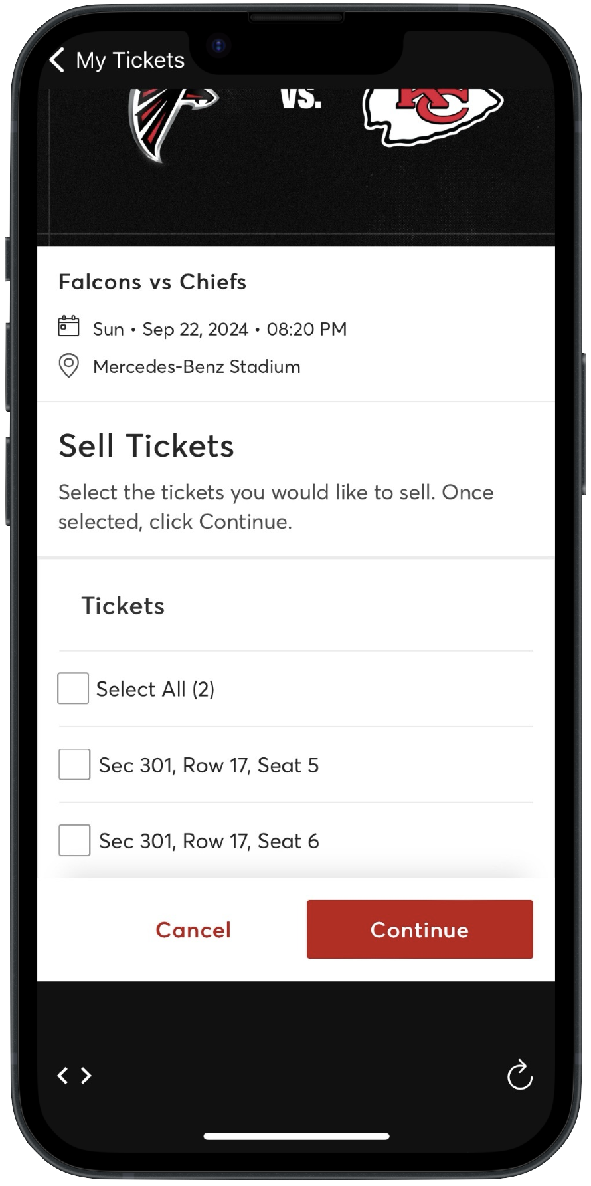Hit the reload page icon
Image resolution: width=591 pixels, height=1186 pixels.
coord(519,1075)
